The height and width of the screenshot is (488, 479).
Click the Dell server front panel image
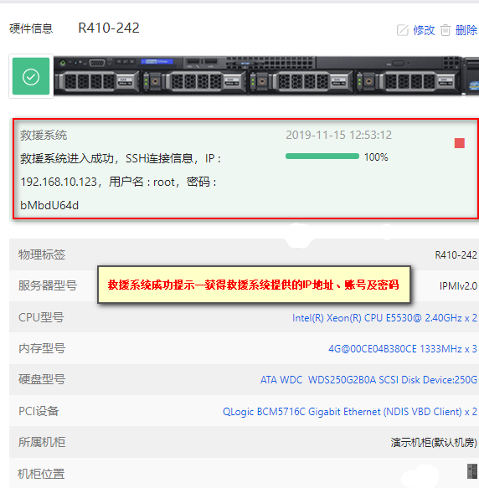pyautogui.click(x=266, y=75)
